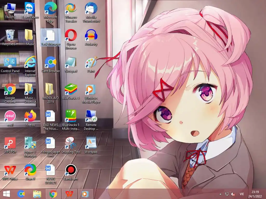Click the Cent Browser desktop shortcut
This screenshot has height=199, width=266.
51,65
